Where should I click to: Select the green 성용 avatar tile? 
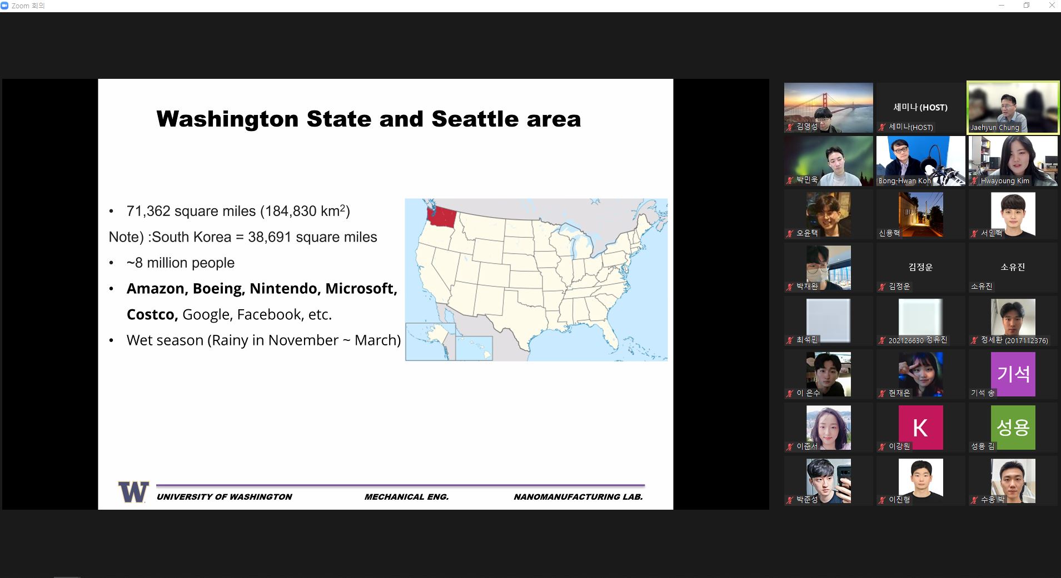coord(1013,428)
